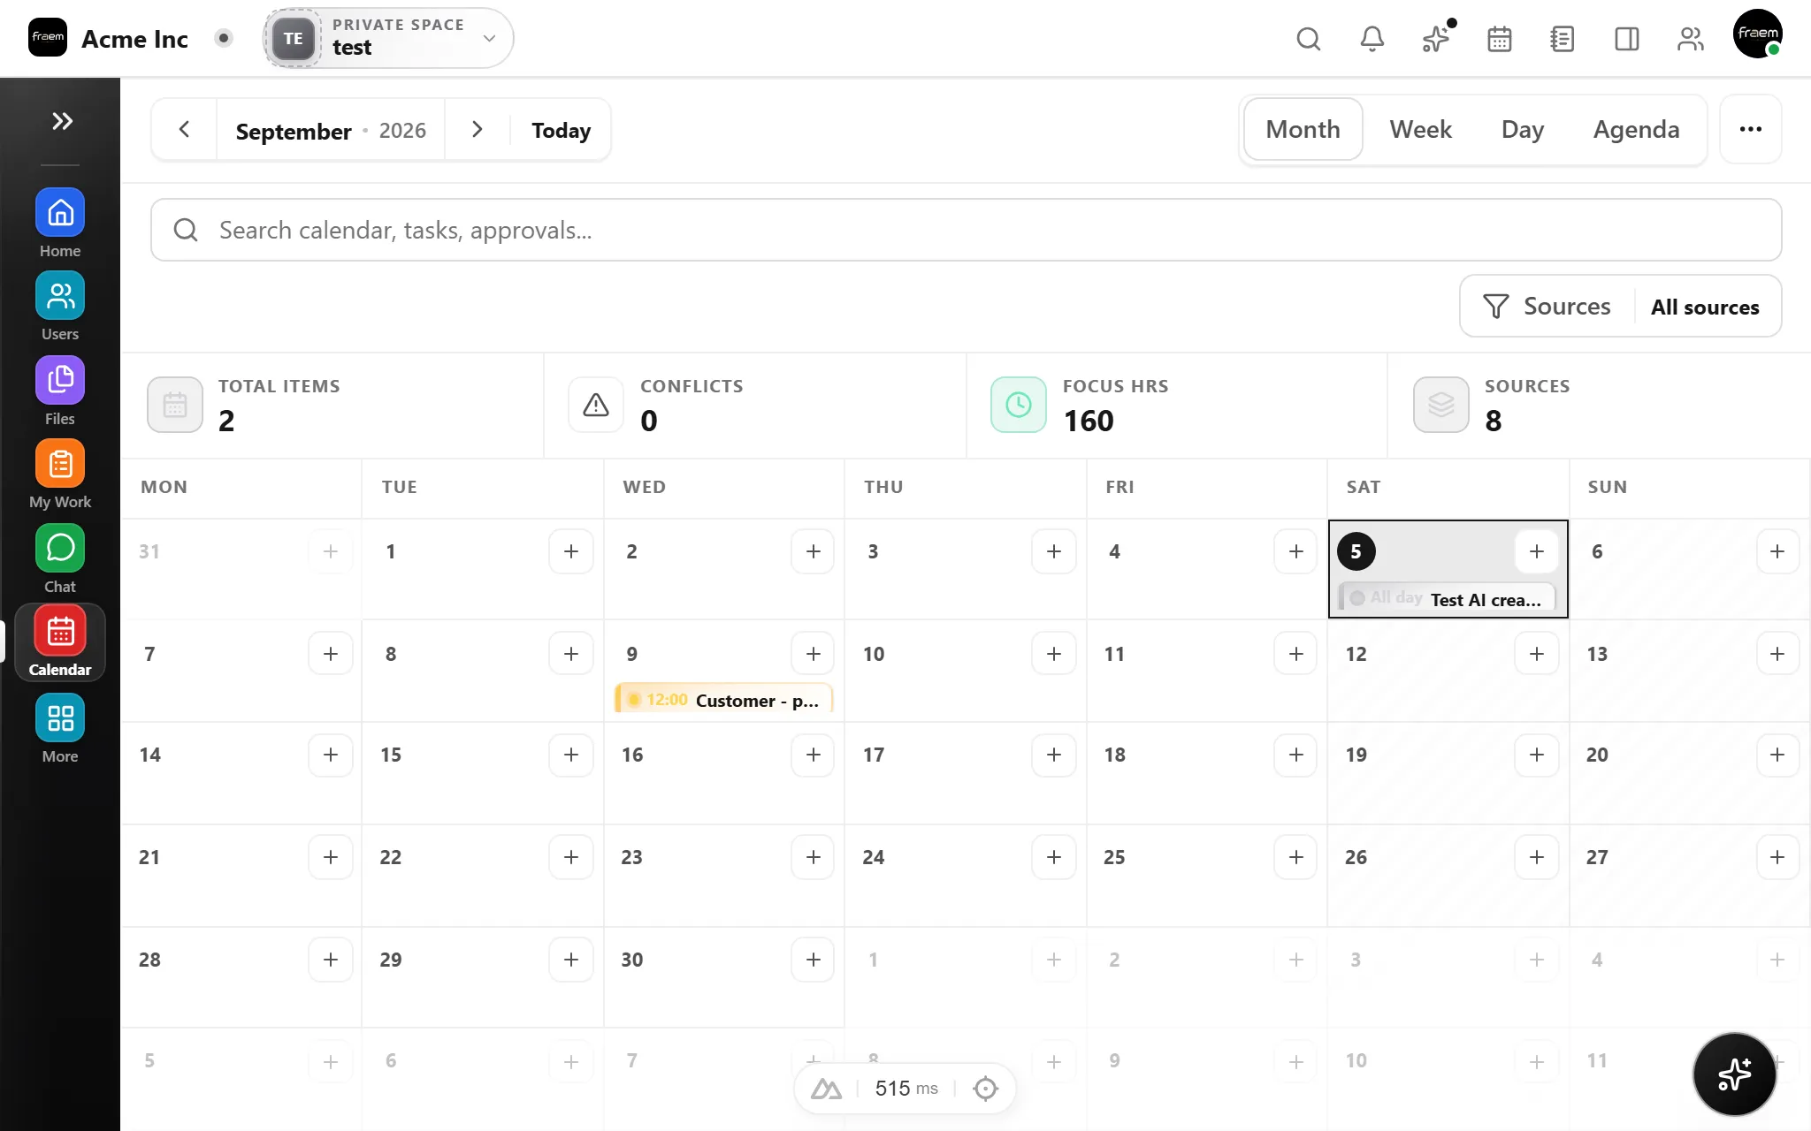This screenshot has width=1811, height=1131.
Task: Click the search magnifier in top bar
Action: [1309, 39]
